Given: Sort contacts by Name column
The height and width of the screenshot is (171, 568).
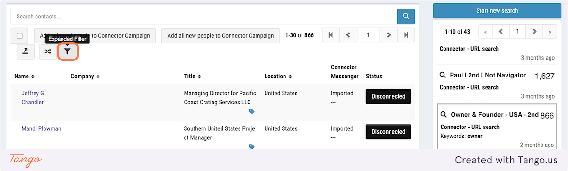Looking at the screenshot, I should [24, 76].
